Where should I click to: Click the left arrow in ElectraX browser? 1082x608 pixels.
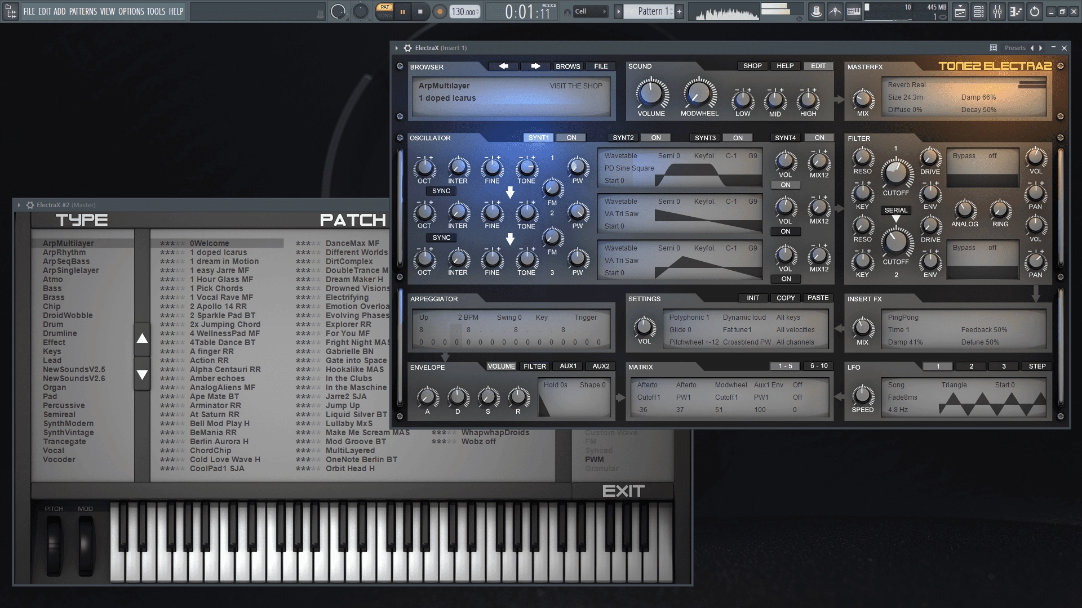click(x=504, y=66)
